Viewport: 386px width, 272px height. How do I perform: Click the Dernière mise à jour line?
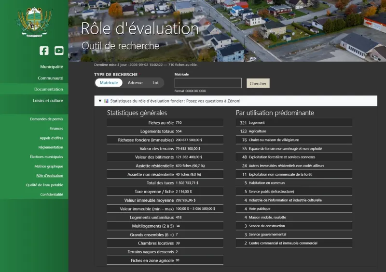[146, 65]
